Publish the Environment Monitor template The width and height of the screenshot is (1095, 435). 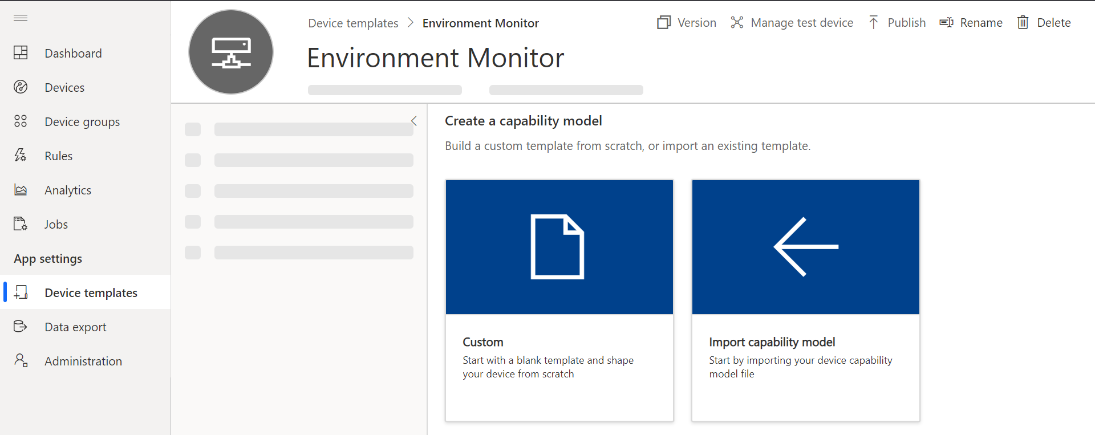click(897, 23)
